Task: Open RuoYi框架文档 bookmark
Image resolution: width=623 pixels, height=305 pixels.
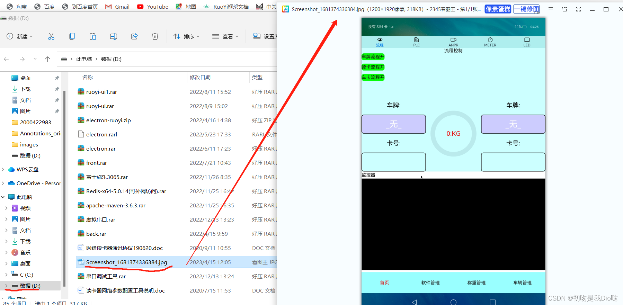Action: pyautogui.click(x=226, y=7)
